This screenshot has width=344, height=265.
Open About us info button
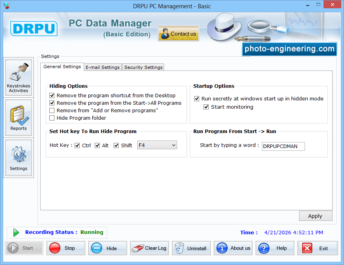click(233, 248)
